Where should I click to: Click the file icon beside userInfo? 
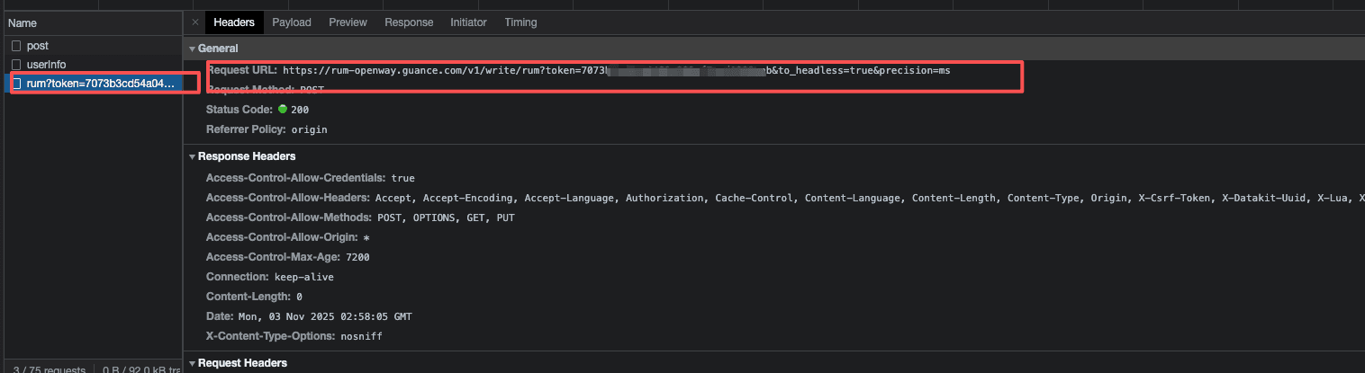15,65
